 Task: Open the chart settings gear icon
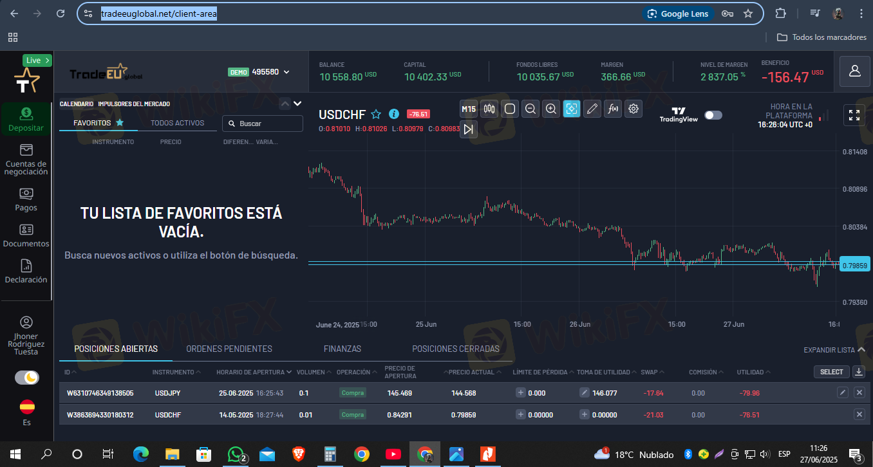tap(634, 109)
